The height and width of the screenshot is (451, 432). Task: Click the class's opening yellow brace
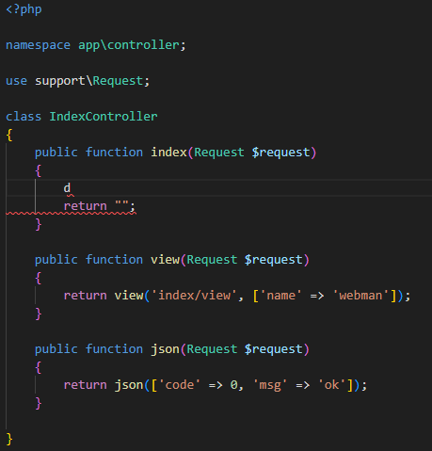(9, 135)
